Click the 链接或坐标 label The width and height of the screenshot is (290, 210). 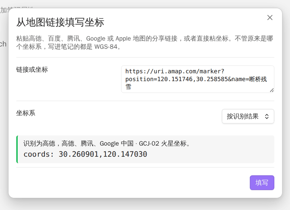[32, 70]
